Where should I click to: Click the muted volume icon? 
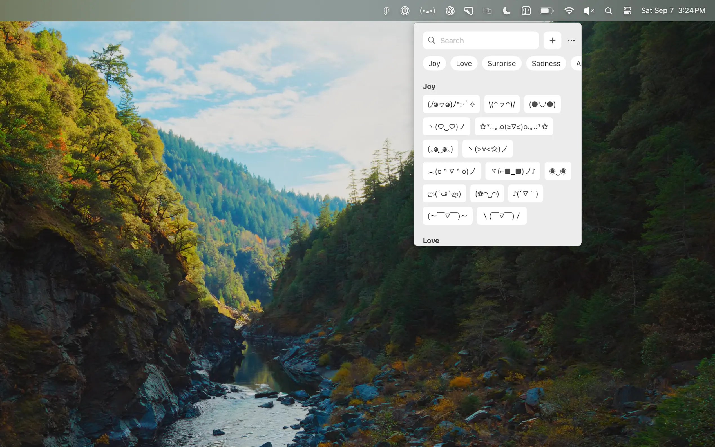tap(589, 11)
